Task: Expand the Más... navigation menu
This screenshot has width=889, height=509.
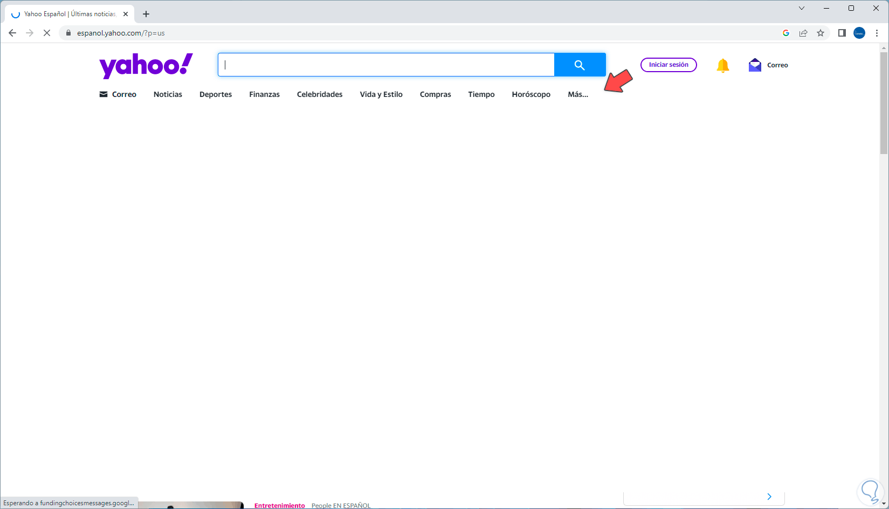Action: point(578,94)
